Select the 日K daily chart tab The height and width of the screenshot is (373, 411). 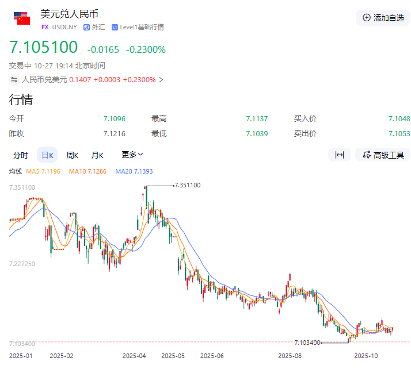point(47,155)
